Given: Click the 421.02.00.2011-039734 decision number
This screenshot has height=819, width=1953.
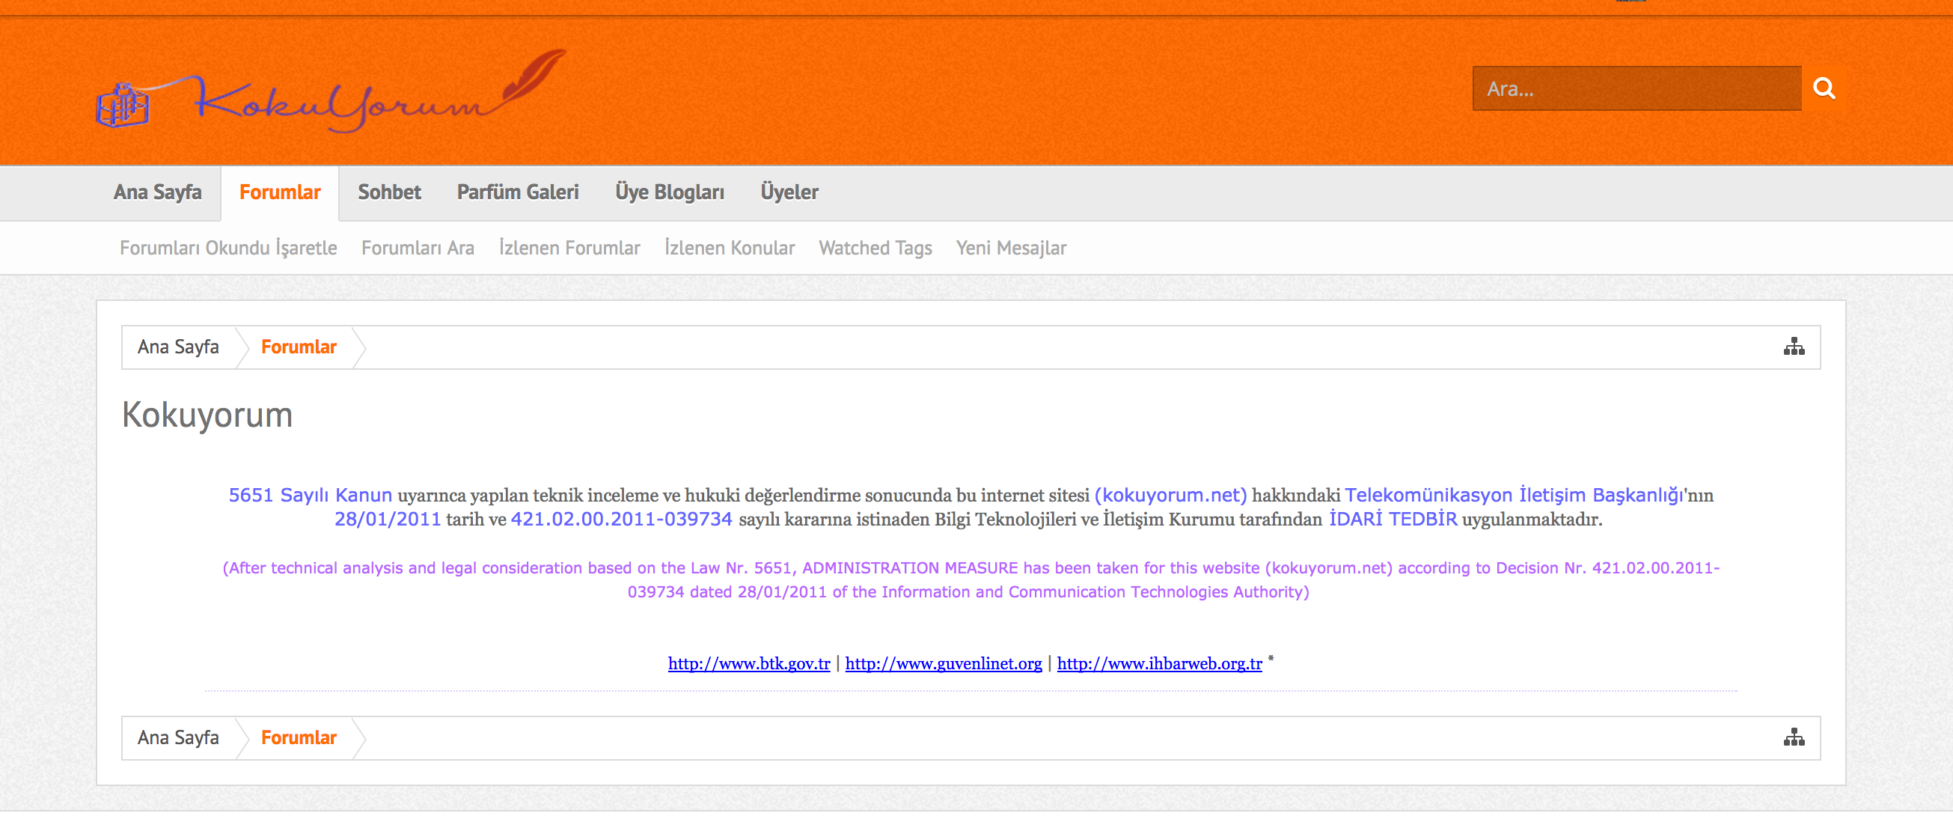Looking at the screenshot, I should (x=622, y=520).
